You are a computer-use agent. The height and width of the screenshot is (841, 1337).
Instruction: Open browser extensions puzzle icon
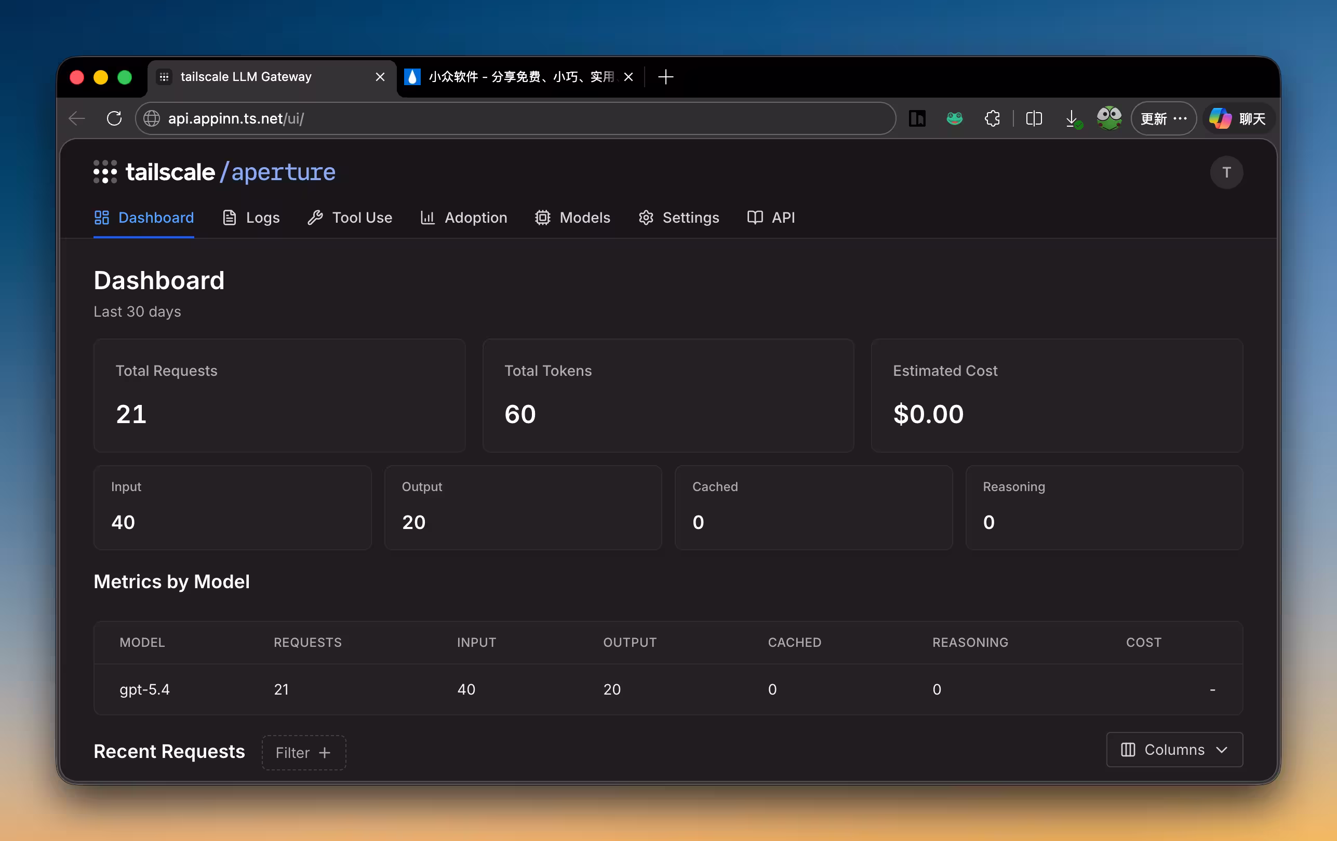pos(992,118)
